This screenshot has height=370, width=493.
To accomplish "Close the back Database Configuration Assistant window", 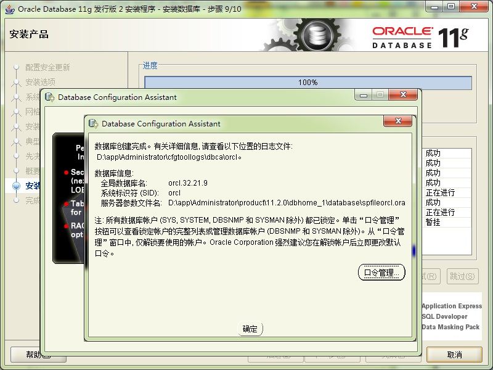I will [x=403, y=94].
